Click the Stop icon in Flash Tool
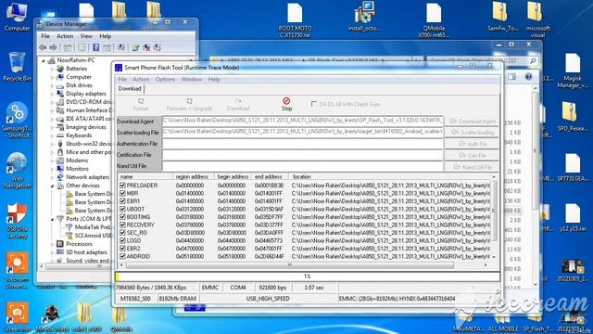Viewport: 593px width, 334px height. pyautogui.click(x=286, y=101)
